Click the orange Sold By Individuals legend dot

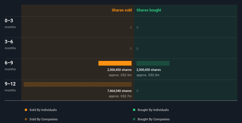(26, 110)
